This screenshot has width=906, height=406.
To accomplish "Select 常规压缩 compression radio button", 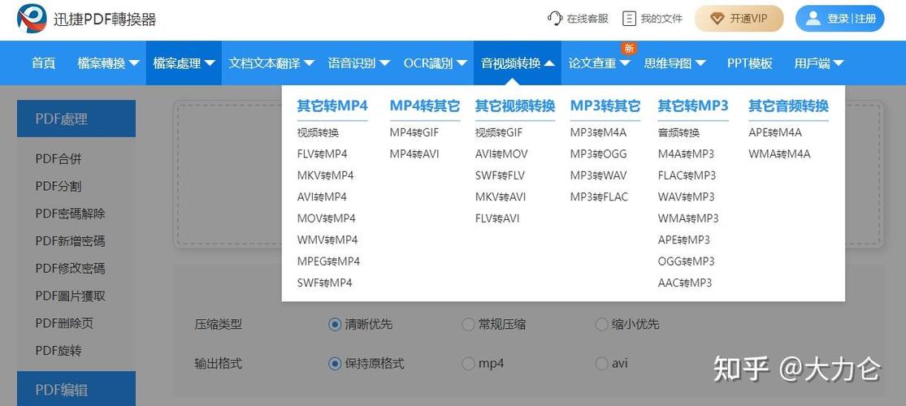I will (468, 325).
